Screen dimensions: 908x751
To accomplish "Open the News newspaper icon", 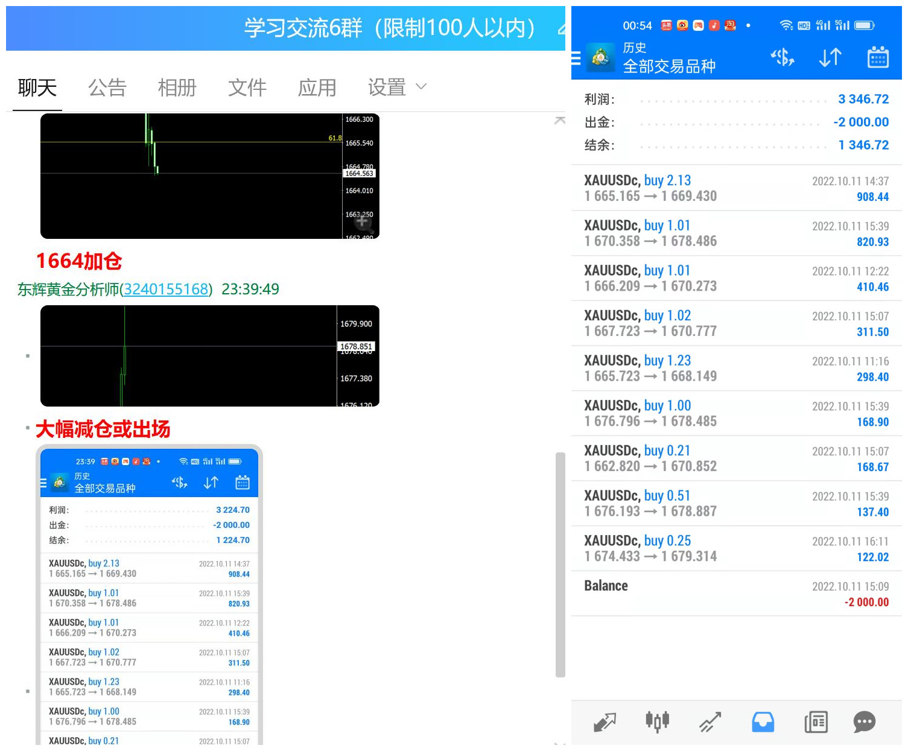I will click(816, 721).
